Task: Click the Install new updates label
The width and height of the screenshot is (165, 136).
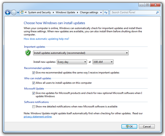Action: pos(45,62)
